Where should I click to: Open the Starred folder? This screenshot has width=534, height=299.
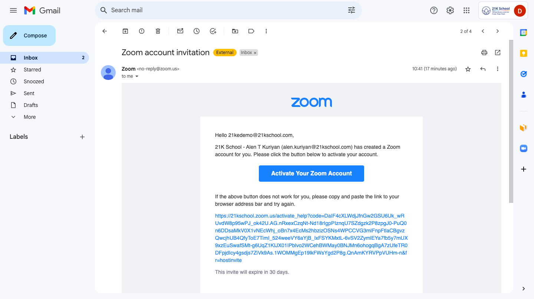(32, 70)
